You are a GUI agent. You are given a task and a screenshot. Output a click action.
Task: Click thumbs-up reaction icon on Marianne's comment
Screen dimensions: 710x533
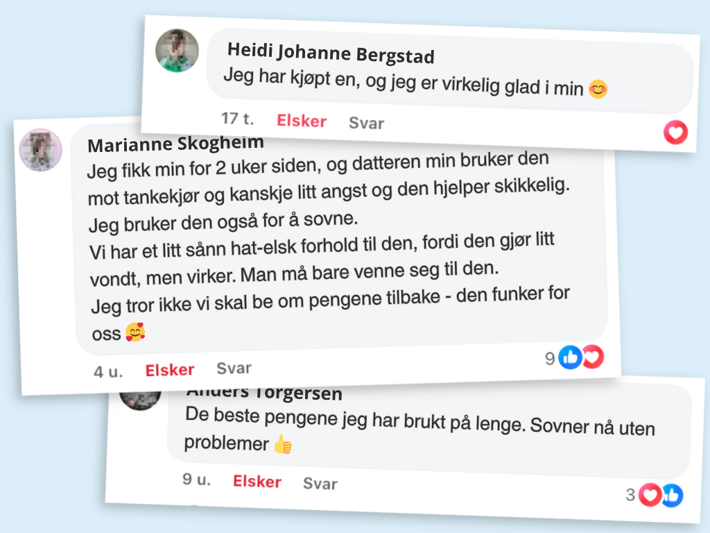point(571,357)
